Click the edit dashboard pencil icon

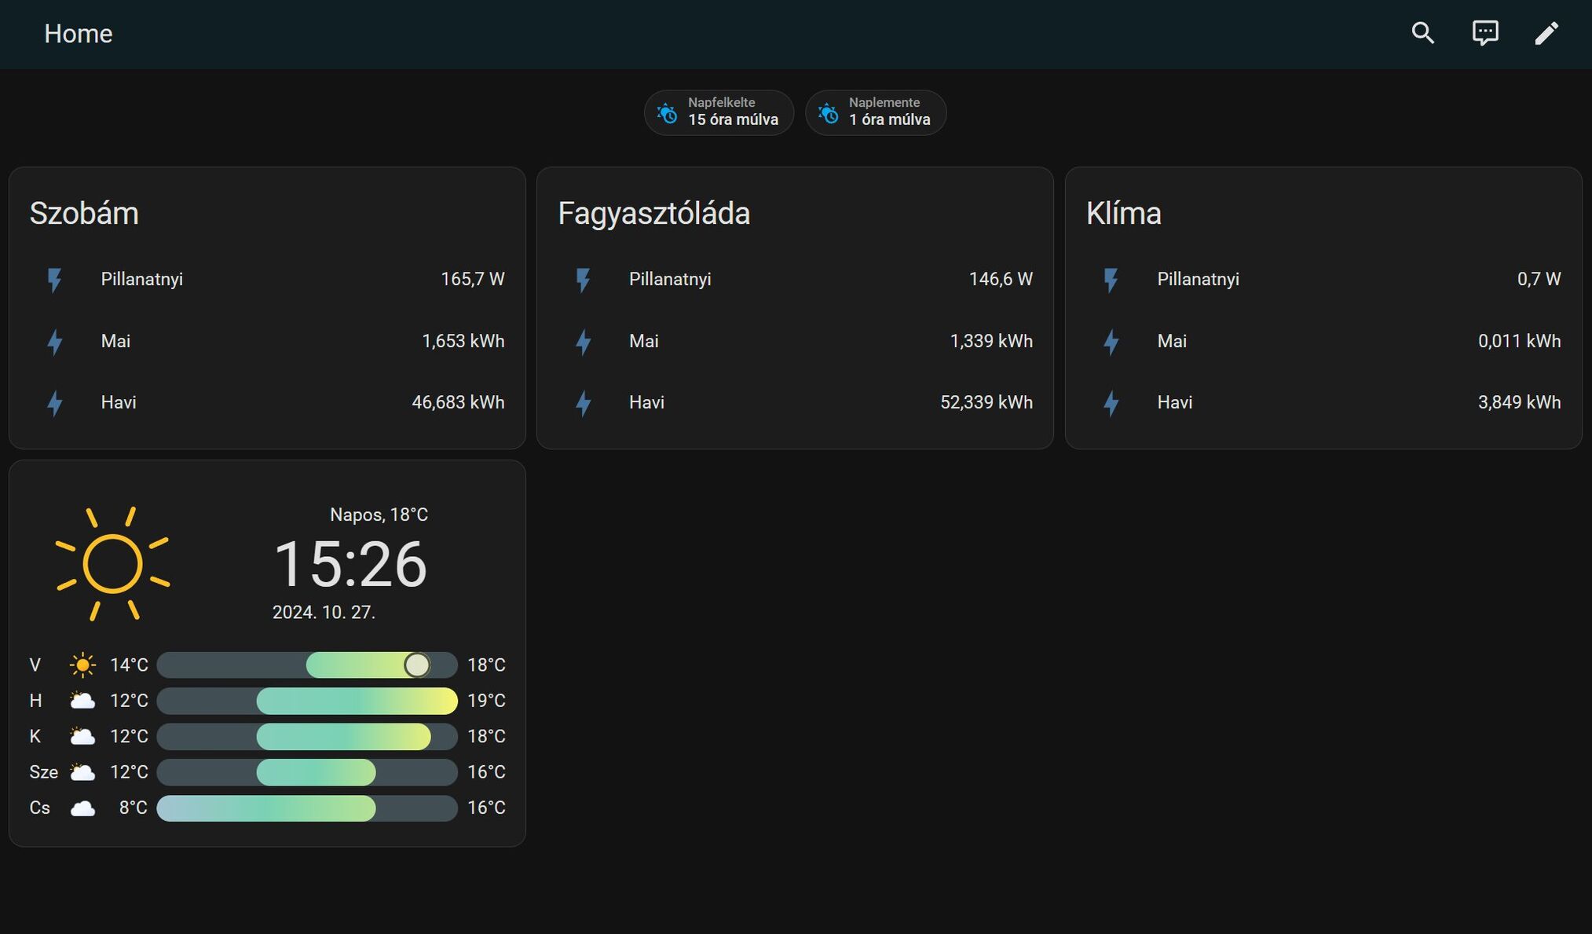[x=1546, y=33]
